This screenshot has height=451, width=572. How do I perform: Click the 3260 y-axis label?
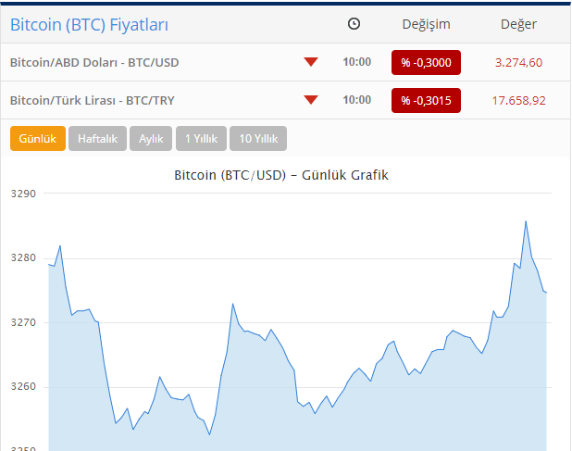coord(23,386)
